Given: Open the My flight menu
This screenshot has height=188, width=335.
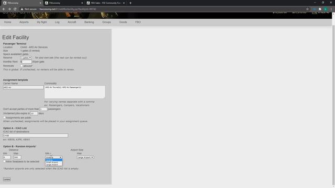Looking at the screenshot, I should tap(42, 22).
